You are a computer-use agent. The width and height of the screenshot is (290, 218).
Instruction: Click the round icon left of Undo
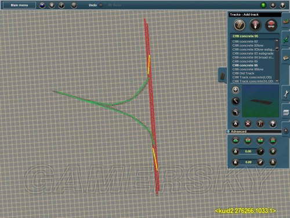pyautogui.click(x=74, y=5)
